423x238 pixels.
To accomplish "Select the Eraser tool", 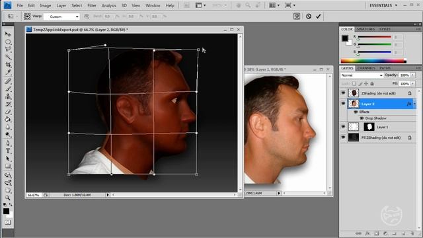I will (7, 112).
